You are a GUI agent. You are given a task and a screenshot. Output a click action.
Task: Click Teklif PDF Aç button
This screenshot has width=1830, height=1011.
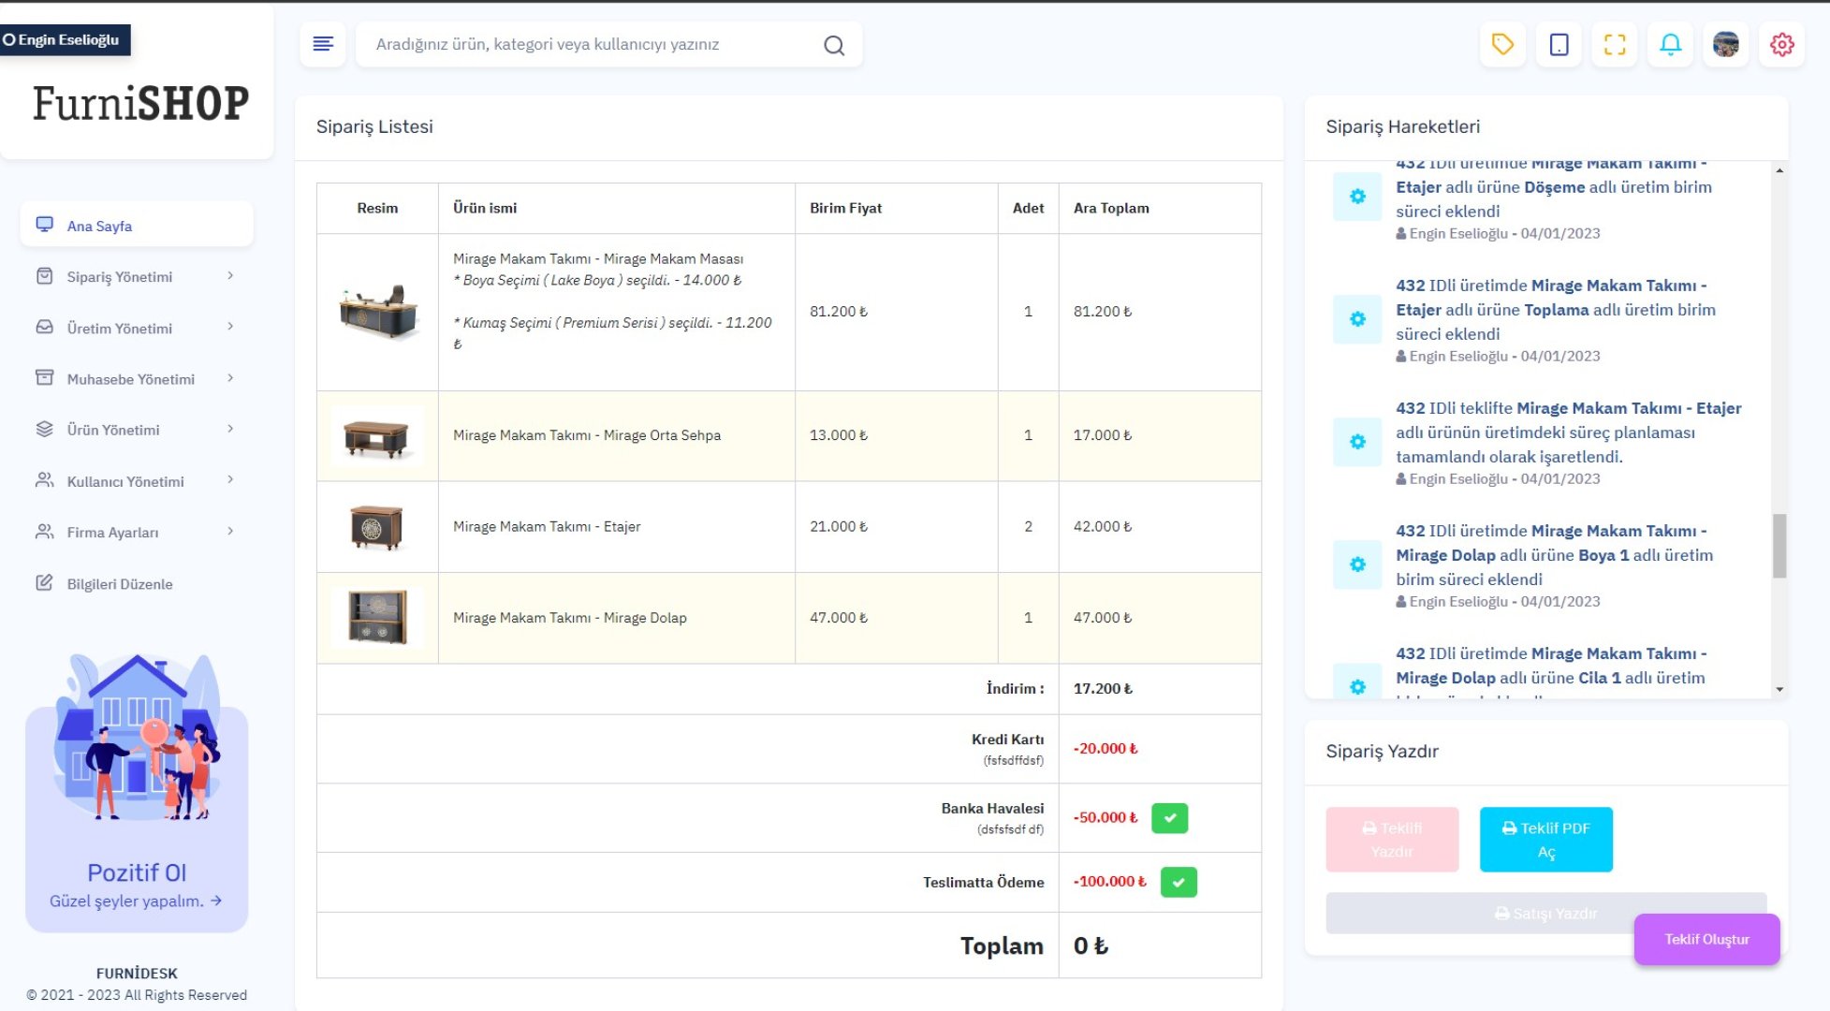pos(1545,840)
